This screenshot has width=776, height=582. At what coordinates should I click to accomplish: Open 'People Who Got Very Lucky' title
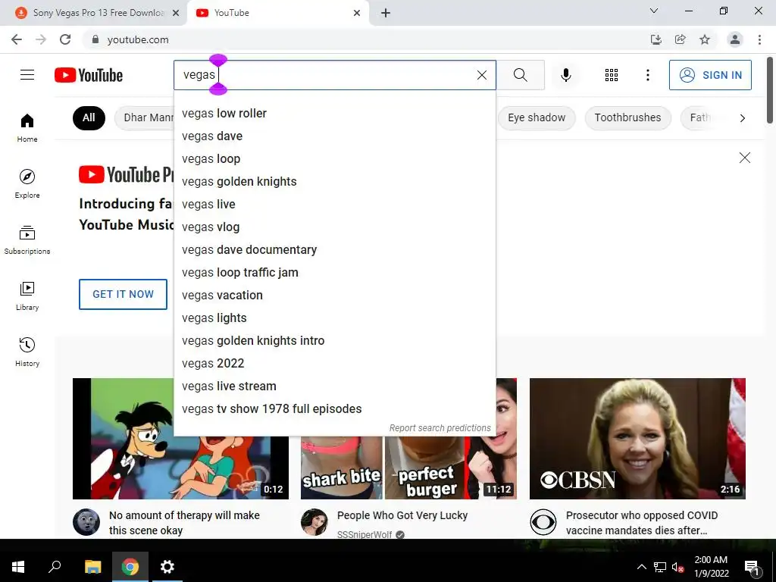coord(402,515)
